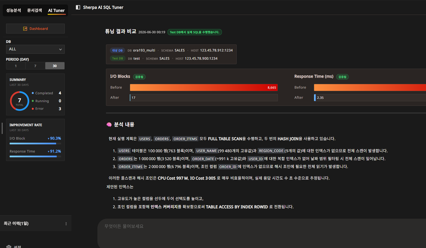426x248 pixels.
Task: Switch to the AI Tuner tab
Action: point(56,11)
